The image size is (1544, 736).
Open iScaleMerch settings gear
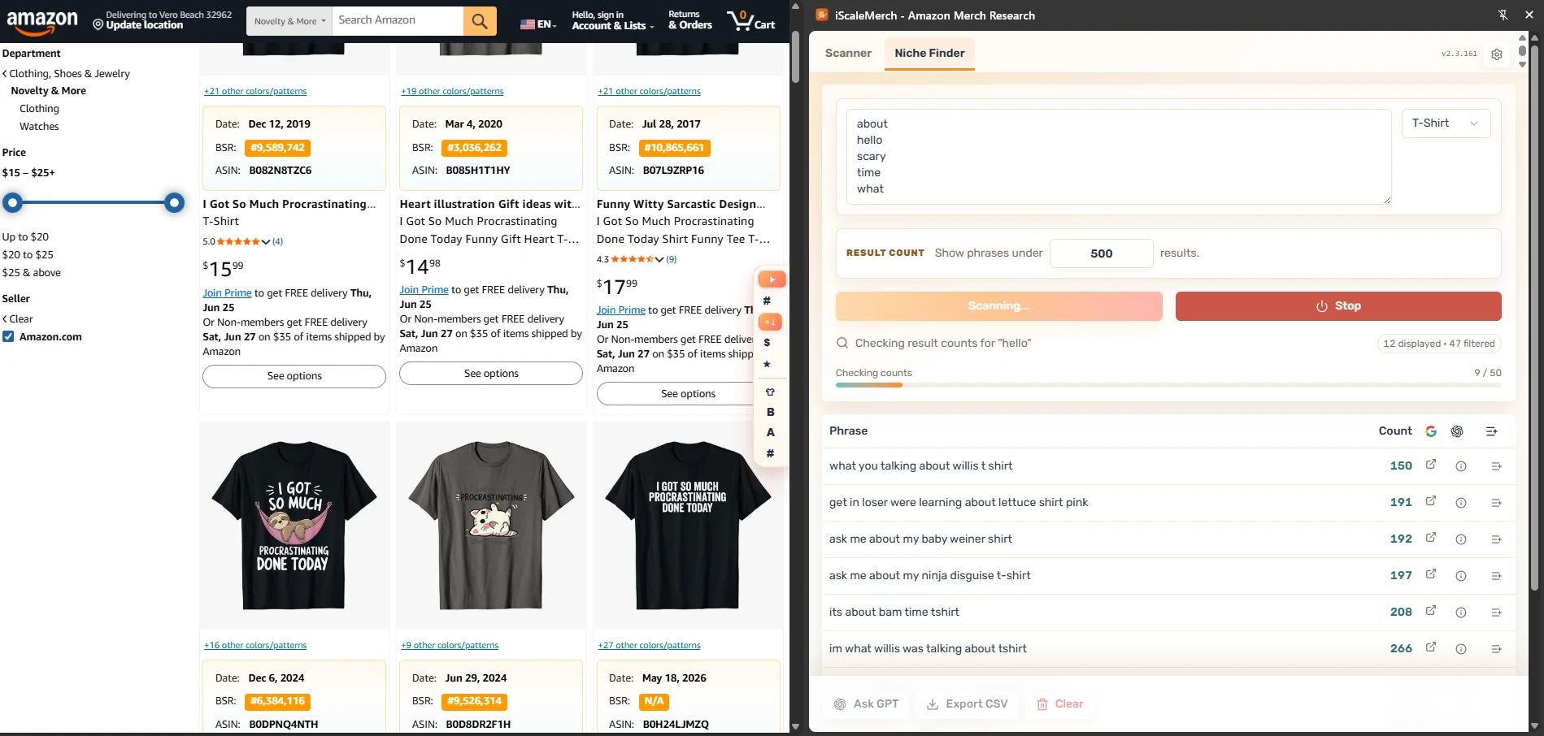[x=1497, y=54]
